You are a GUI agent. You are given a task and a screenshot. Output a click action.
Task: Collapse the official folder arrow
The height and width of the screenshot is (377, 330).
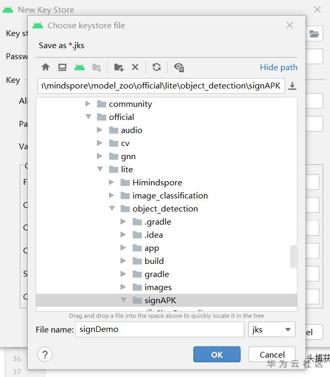(89, 117)
